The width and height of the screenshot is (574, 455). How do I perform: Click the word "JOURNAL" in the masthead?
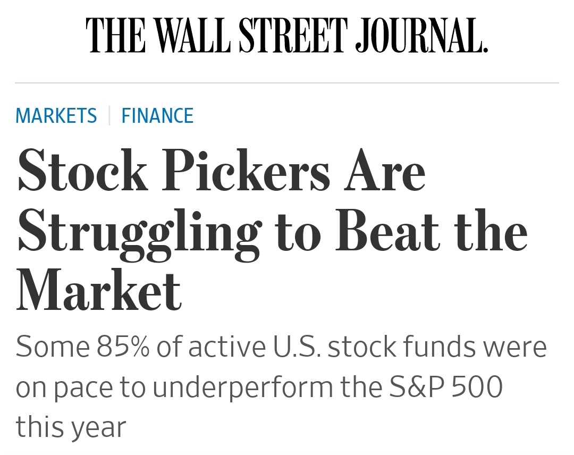tap(421, 35)
